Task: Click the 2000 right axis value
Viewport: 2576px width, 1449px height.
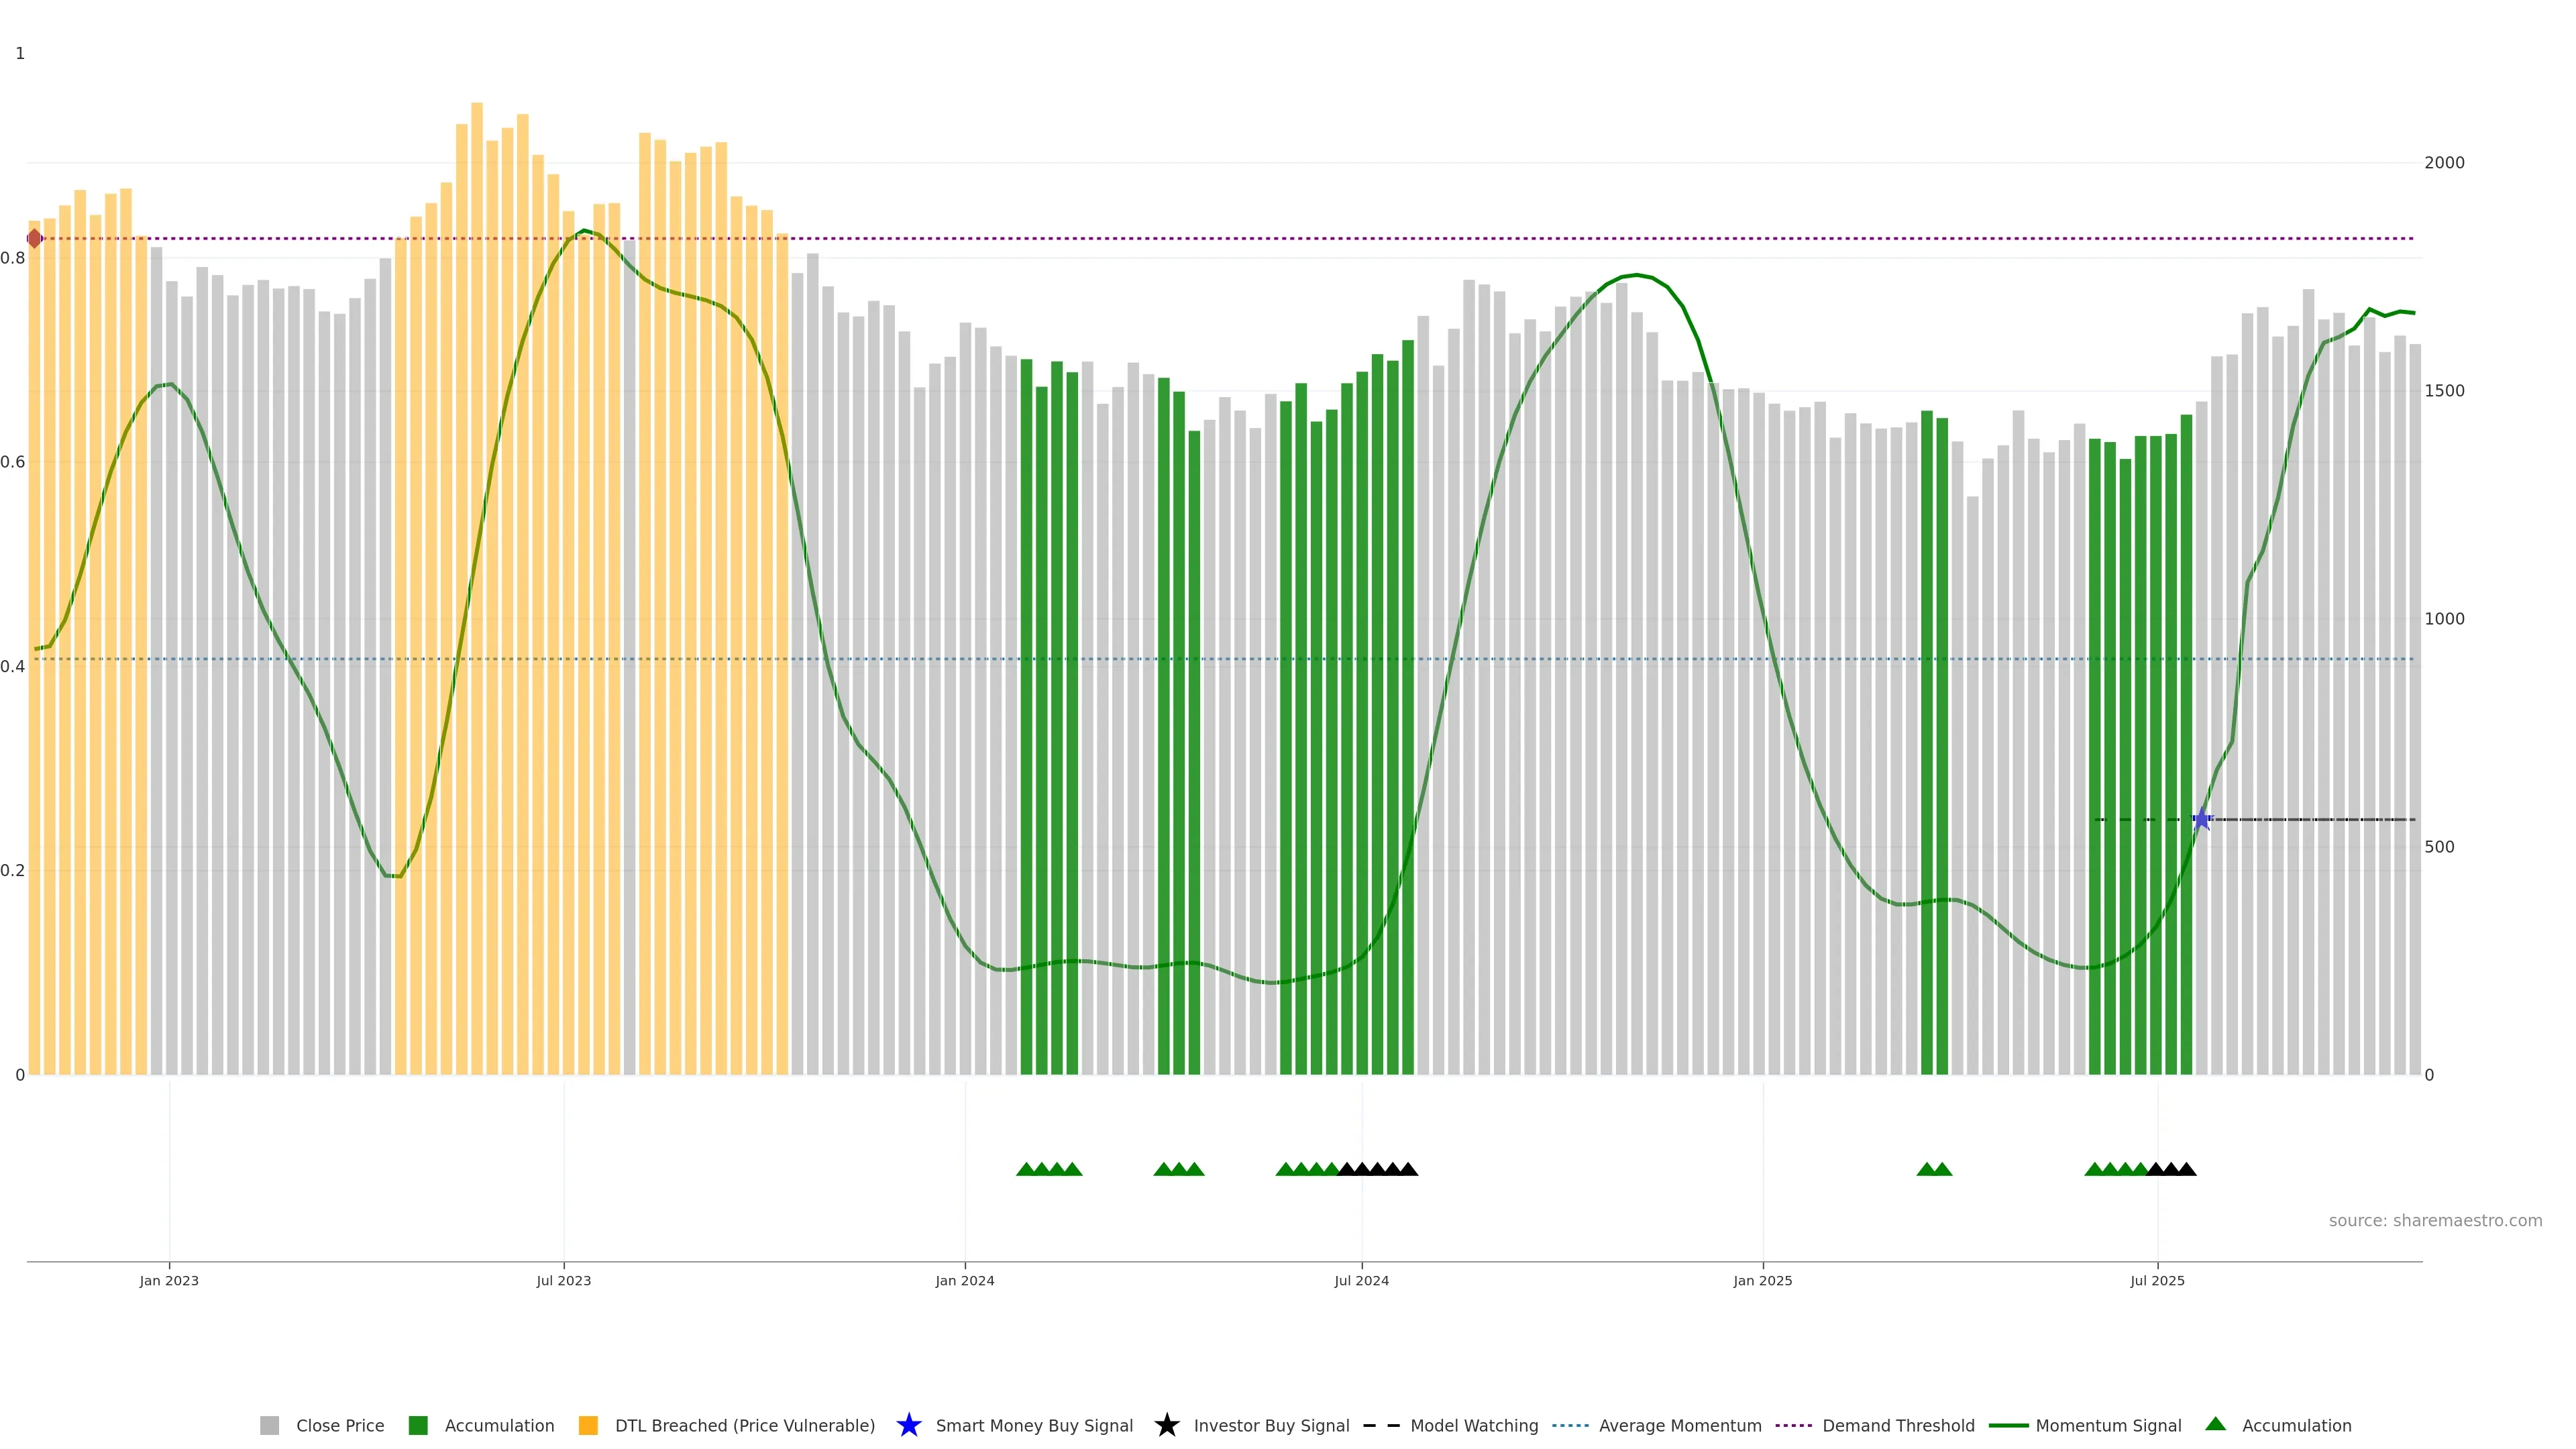Action: click(x=2444, y=163)
